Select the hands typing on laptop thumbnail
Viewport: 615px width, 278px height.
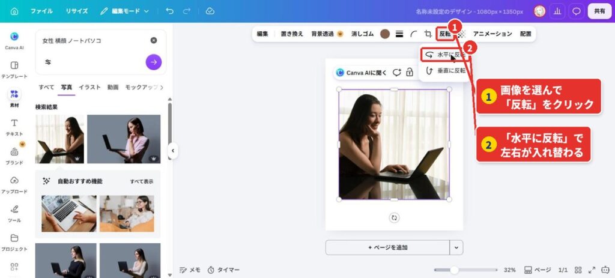point(68,214)
